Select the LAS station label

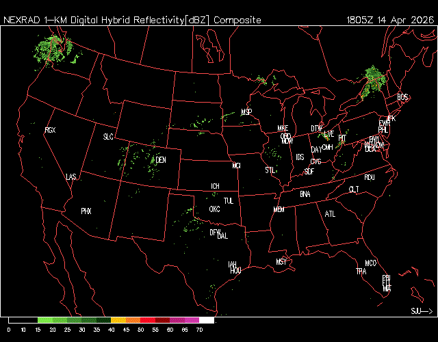(x=71, y=177)
